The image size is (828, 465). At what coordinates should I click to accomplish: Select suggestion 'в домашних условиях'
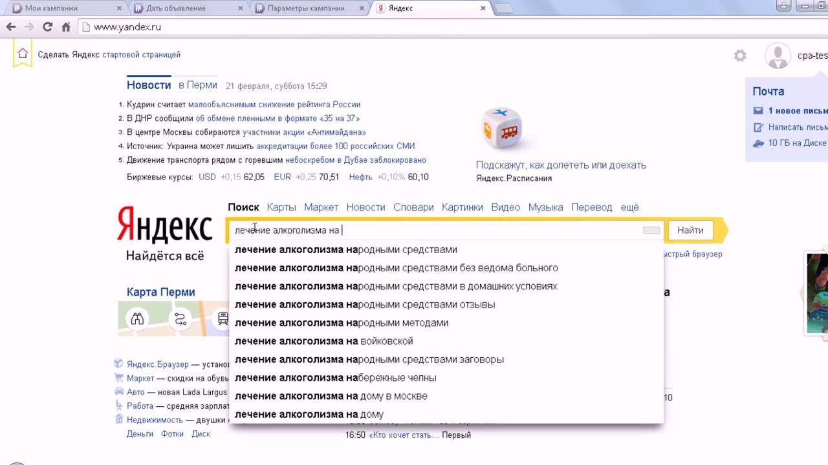[x=446, y=286]
